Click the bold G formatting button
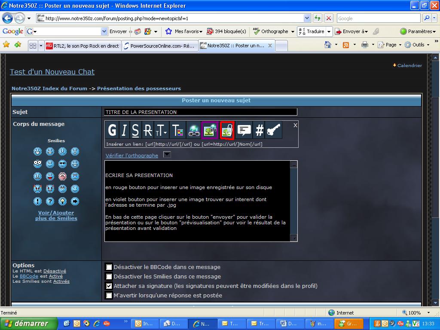 112,130
